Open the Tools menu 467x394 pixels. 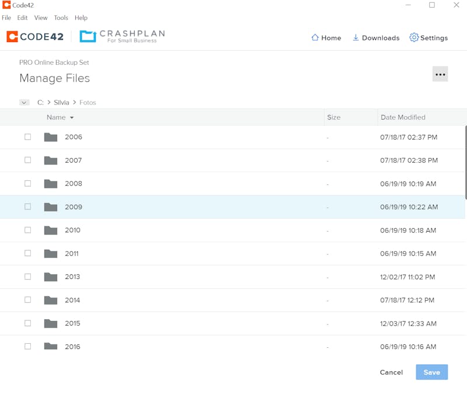pos(61,18)
